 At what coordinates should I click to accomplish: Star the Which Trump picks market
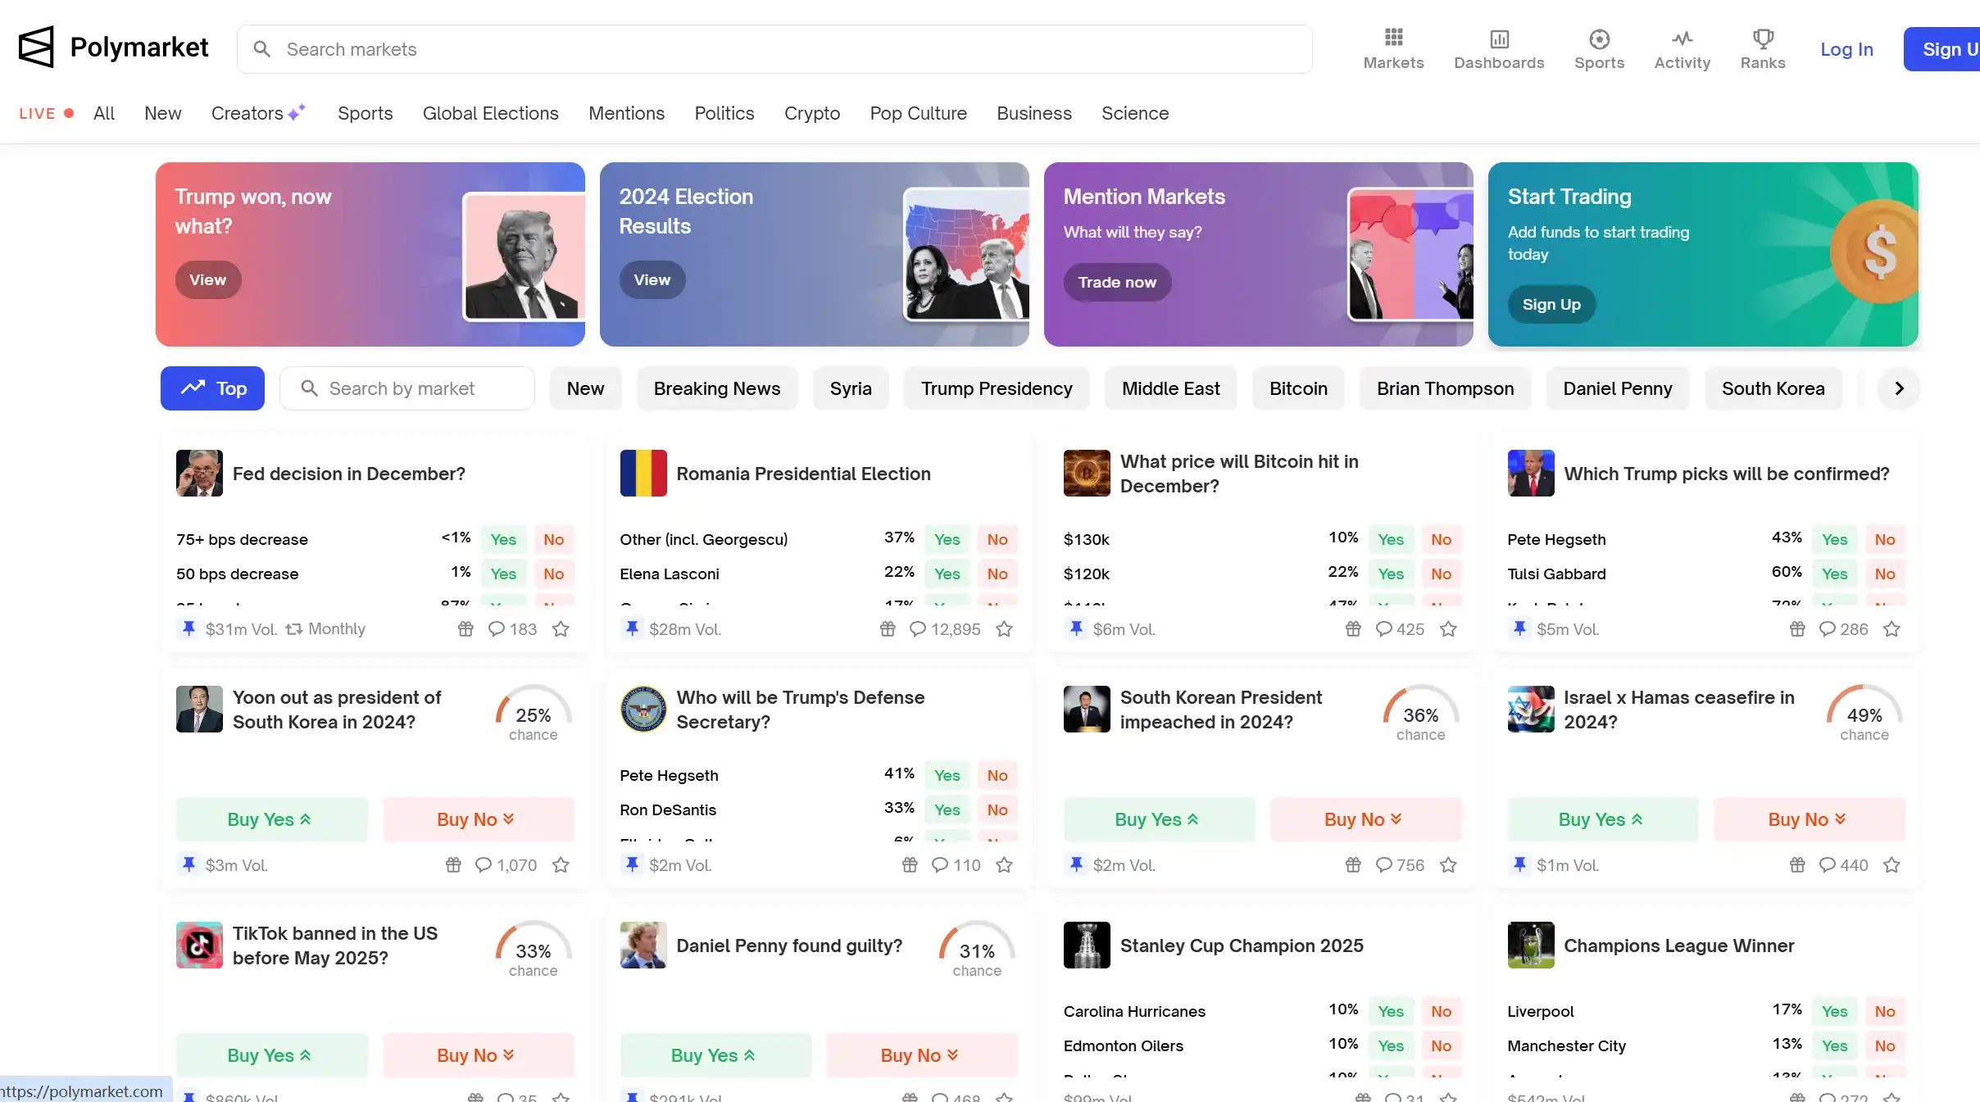point(1891,628)
